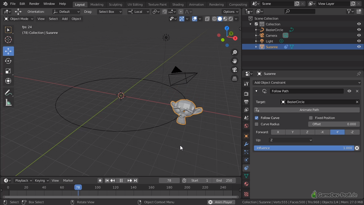
Task: Uncheck the Collection exclude checkbox
Action: pyautogui.click(x=256, y=24)
